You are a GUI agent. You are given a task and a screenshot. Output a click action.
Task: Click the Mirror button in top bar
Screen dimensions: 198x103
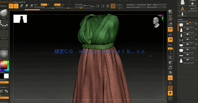[157, 5]
